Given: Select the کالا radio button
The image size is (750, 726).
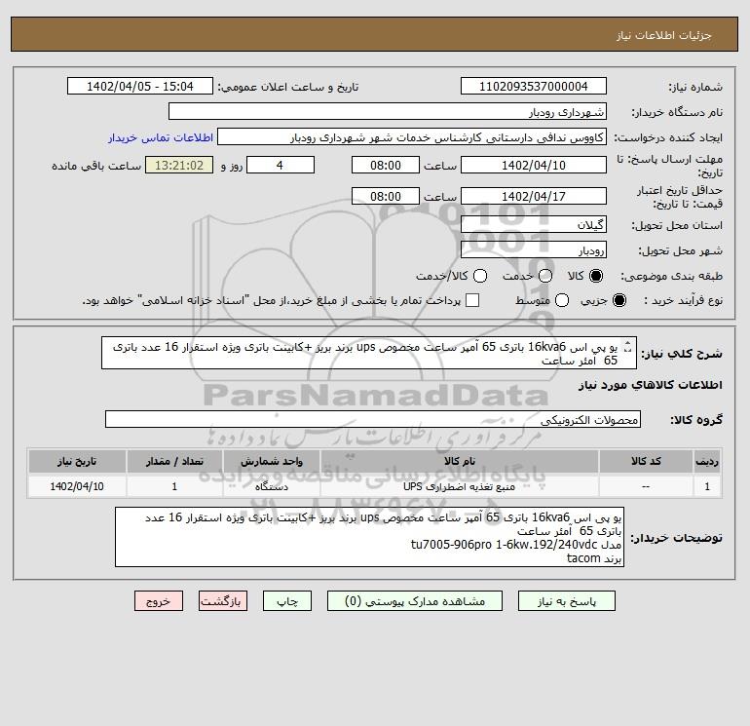Looking at the screenshot, I should pos(596,276).
